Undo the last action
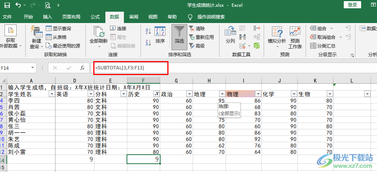Image resolution: width=377 pixels, height=172 pixels. (x=18, y=5)
